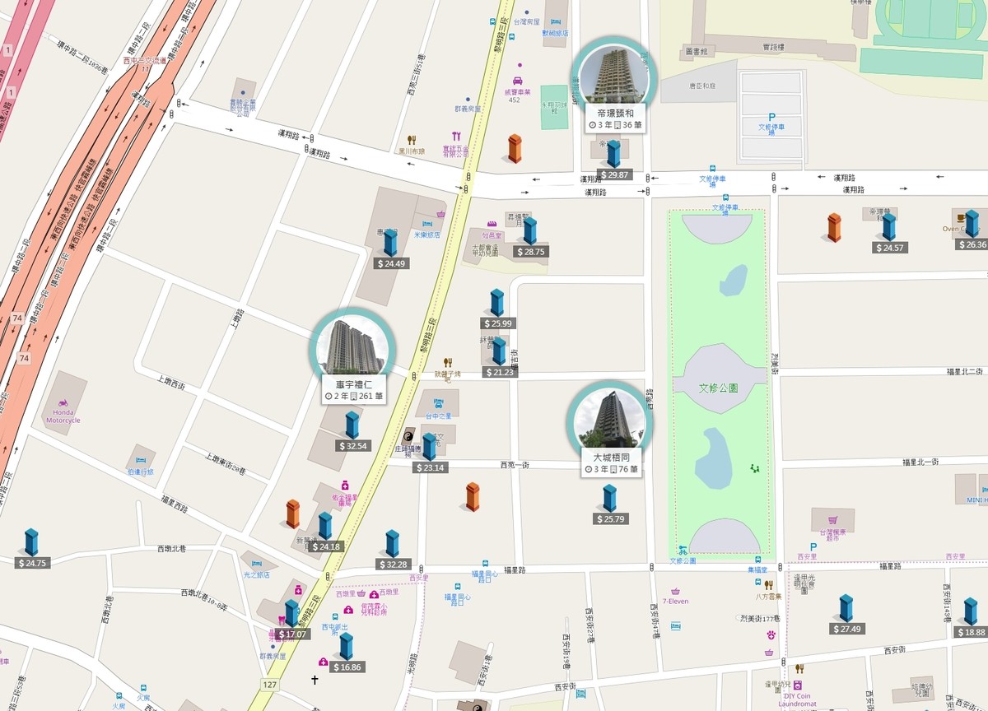Click the blue marker priced $24.57
Viewport: 988px width, 711px height.
[889, 227]
